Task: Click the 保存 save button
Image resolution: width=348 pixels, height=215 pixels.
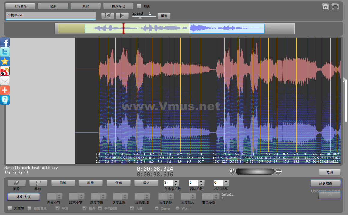Action: click(x=118, y=183)
